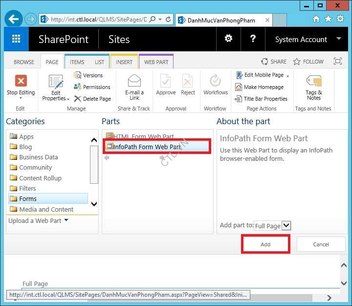Select the Media and Content category
352x306 pixels.
[x=46, y=209]
